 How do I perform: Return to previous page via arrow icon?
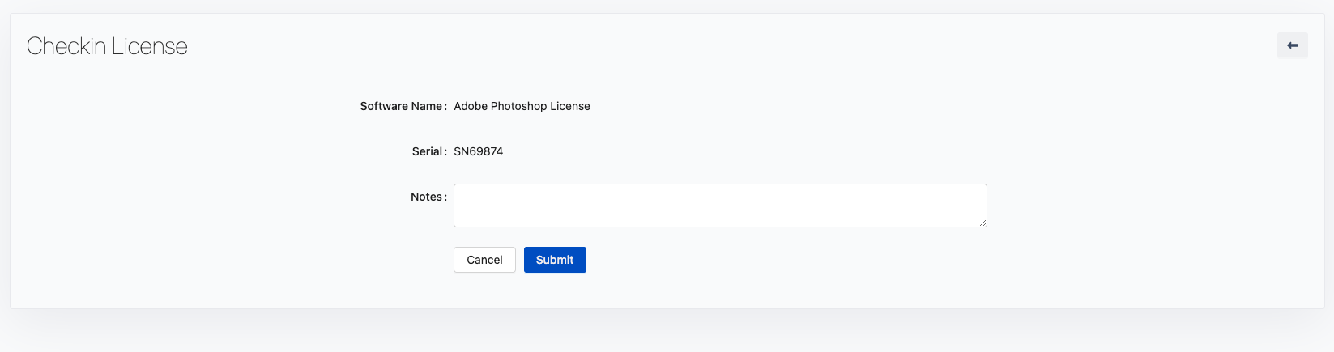(x=1292, y=45)
